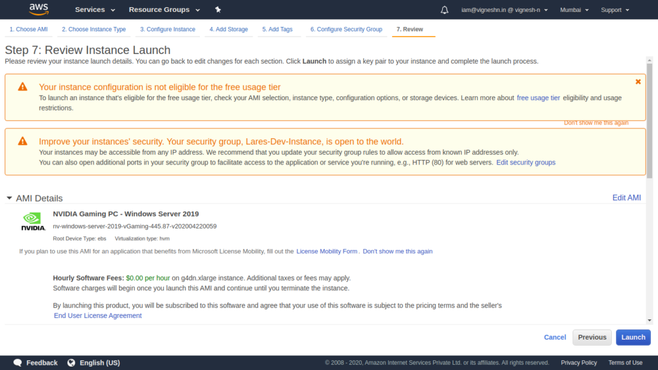Screen dimensions: 658x370
Task: Click the globe language icon
Action: point(71,362)
